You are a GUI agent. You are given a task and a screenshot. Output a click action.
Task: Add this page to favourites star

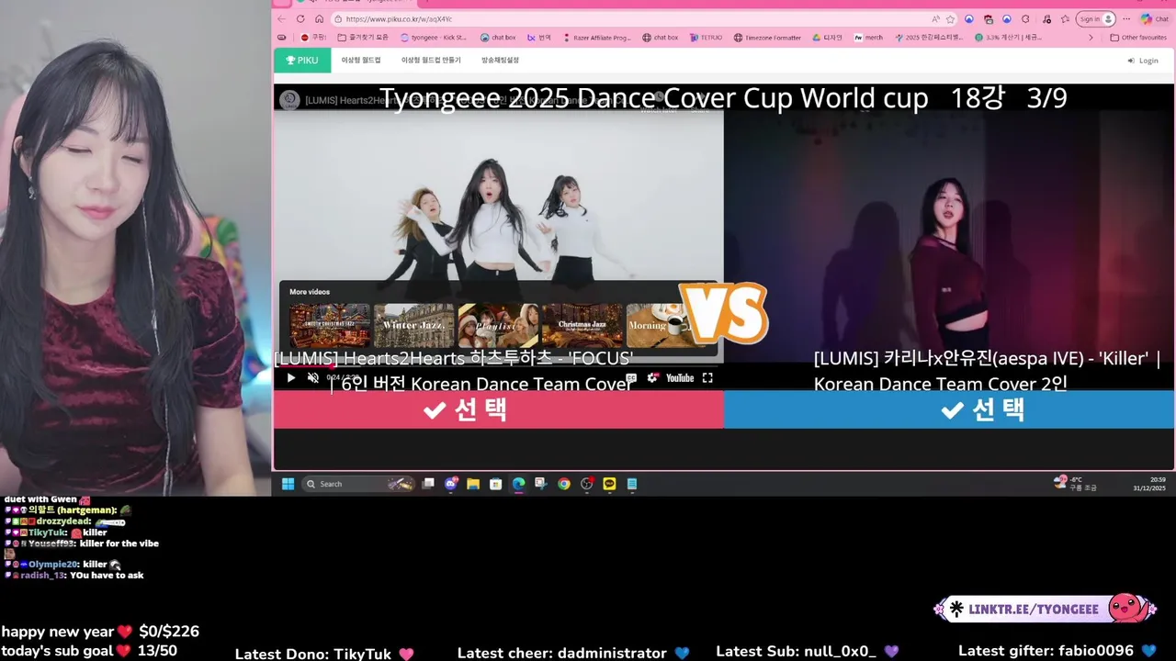point(951,18)
